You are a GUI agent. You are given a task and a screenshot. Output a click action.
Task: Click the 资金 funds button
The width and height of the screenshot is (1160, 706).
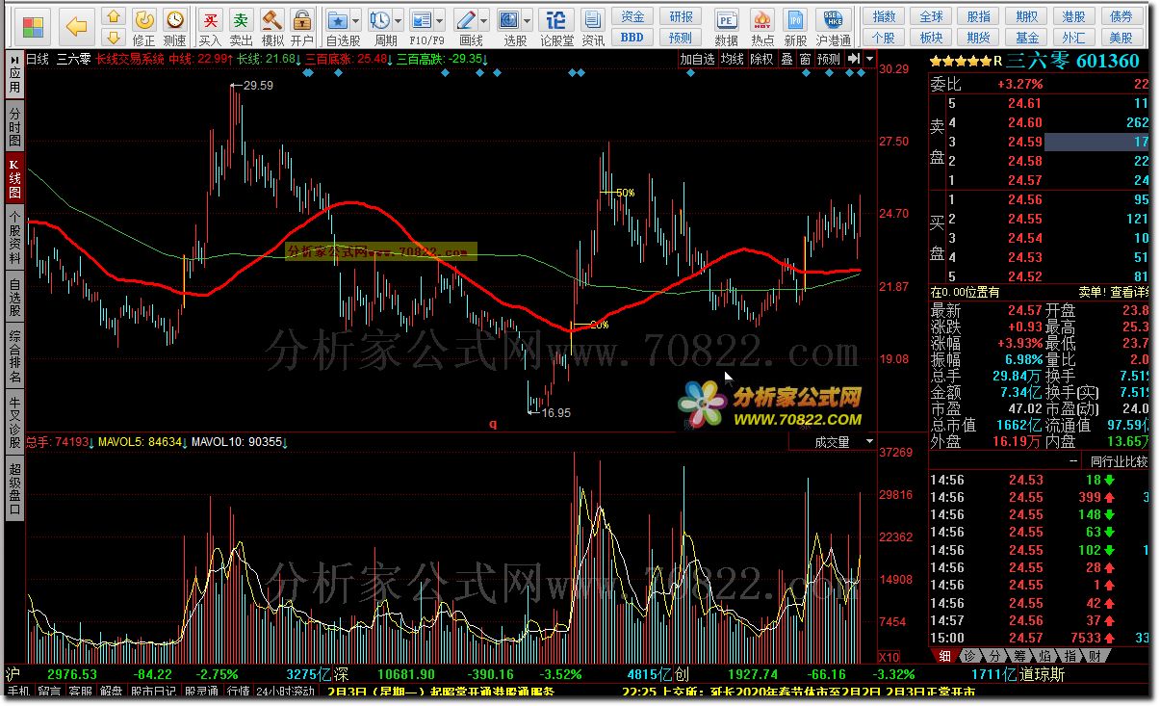pos(632,16)
